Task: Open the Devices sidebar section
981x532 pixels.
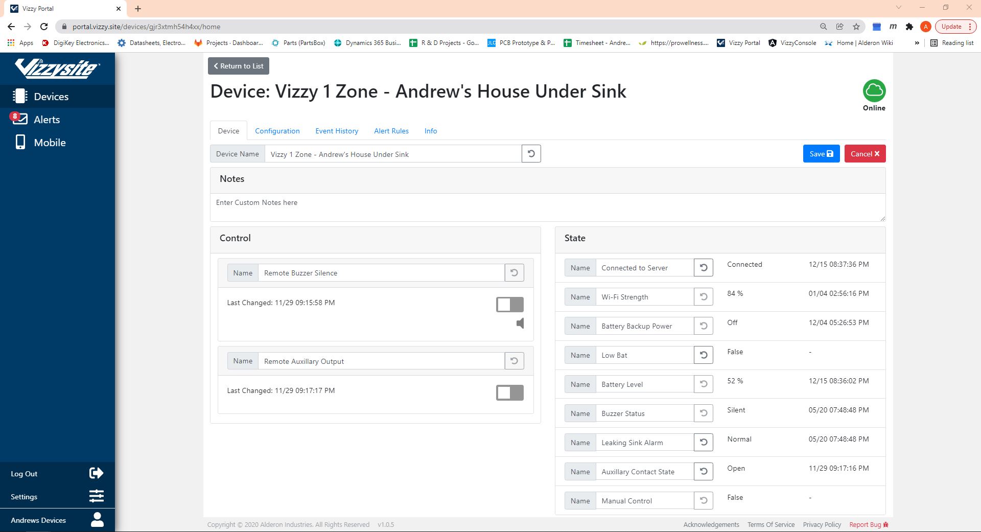Action: [57, 96]
